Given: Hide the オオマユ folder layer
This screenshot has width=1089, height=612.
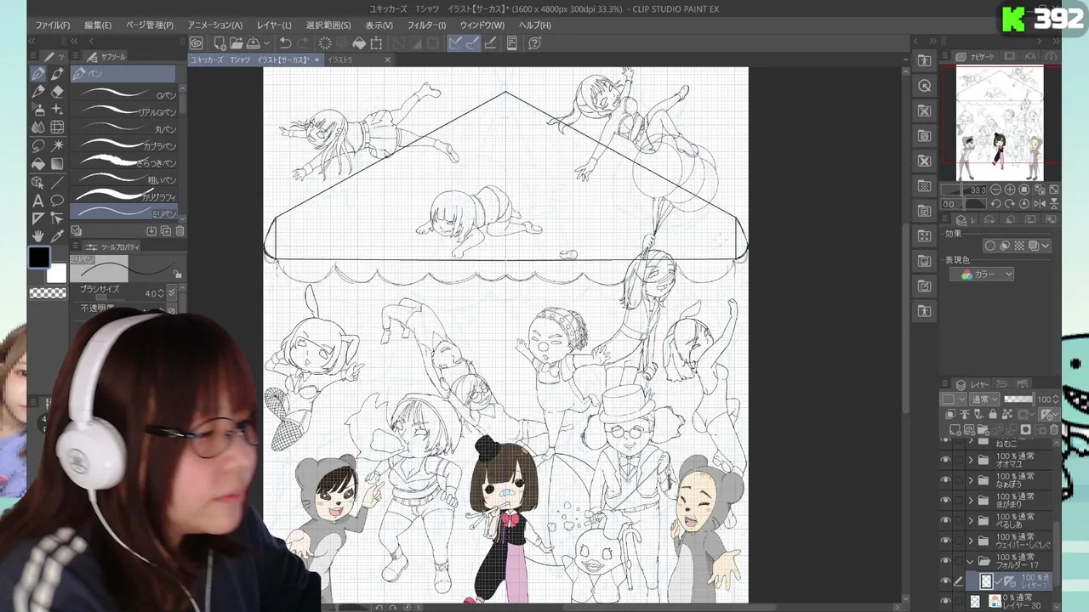Looking at the screenshot, I should (945, 460).
